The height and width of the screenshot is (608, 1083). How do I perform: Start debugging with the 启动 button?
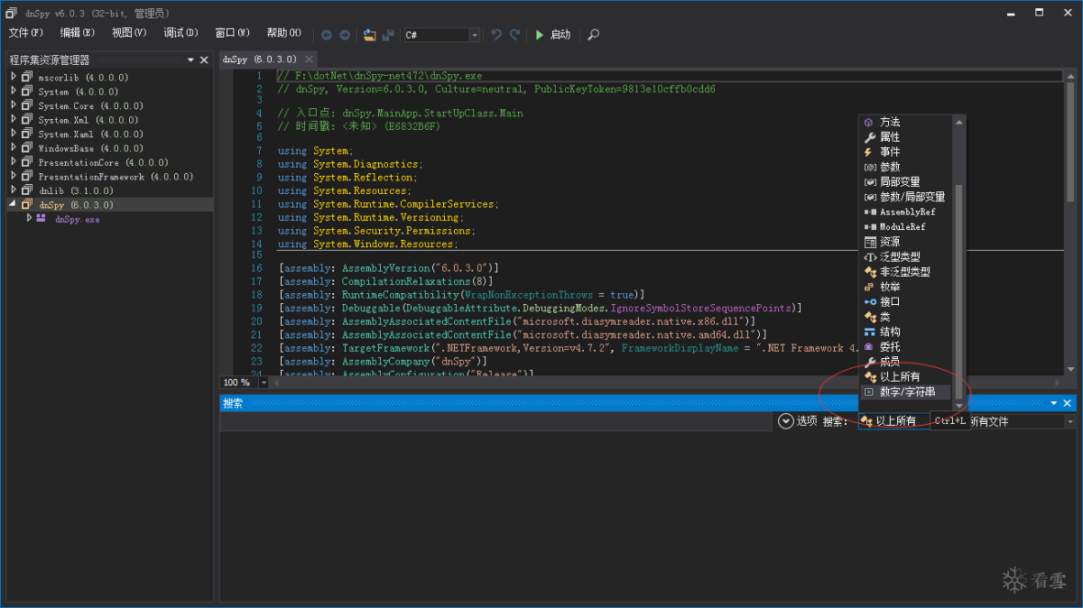(552, 35)
